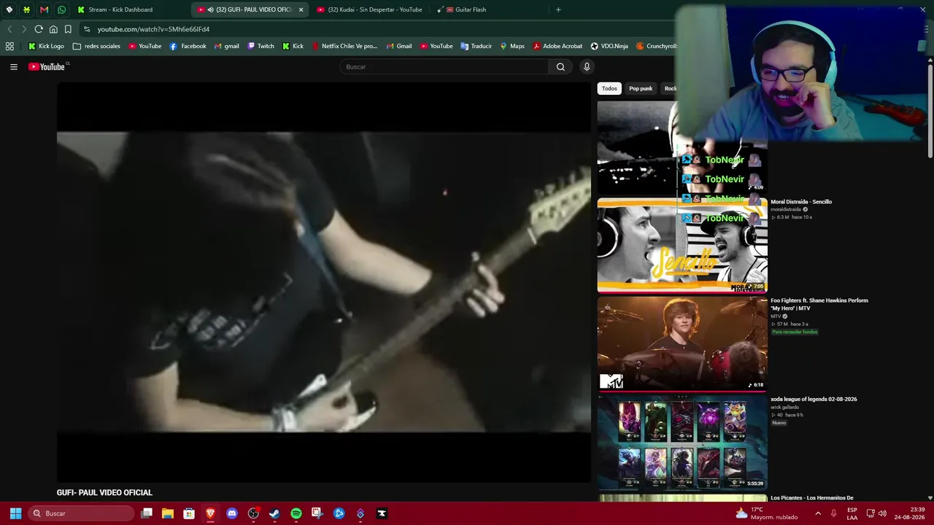Open the pinned WhatsApp tab
The height and width of the screenshot is (525, 934).
click(61, 9)
